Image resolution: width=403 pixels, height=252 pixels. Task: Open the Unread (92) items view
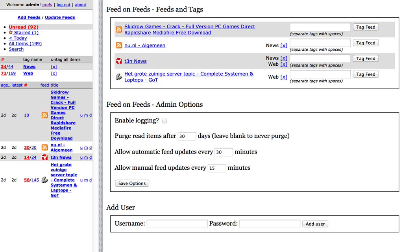24,27
